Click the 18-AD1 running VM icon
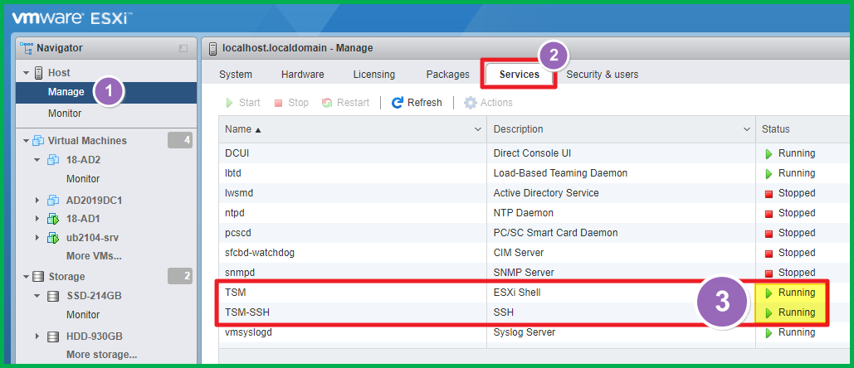The height and width of the screenshot is (368, 854). coord(53,219)
